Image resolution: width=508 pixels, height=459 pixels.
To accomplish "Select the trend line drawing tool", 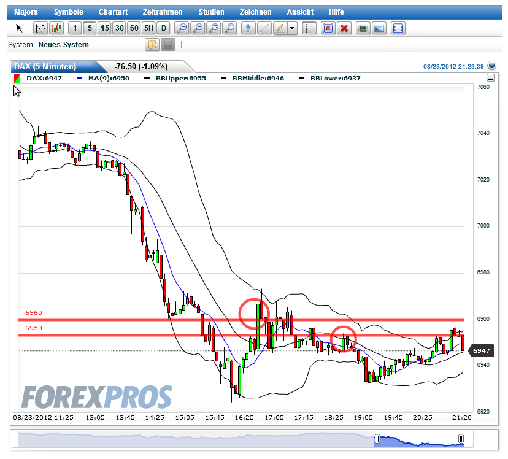I will point(264,28).
